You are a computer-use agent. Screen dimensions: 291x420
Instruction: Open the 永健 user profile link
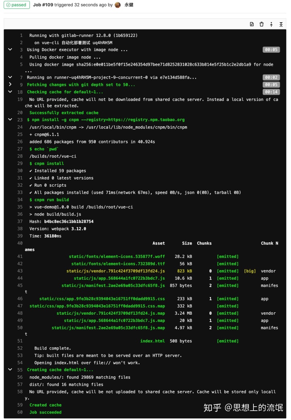click(x=129, y=5)
